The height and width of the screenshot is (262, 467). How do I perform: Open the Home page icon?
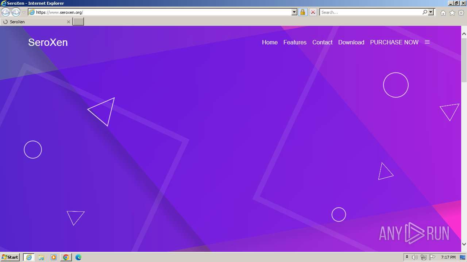[443, 13]
